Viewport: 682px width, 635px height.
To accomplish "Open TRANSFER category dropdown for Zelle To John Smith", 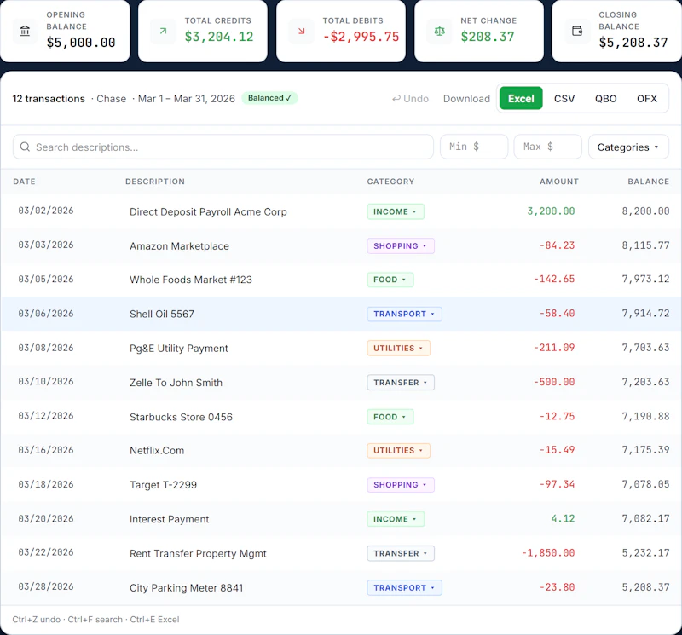I will [x=401, y=383].
